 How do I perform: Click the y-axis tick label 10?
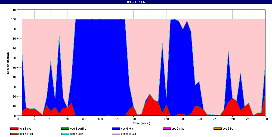point(14,106)
